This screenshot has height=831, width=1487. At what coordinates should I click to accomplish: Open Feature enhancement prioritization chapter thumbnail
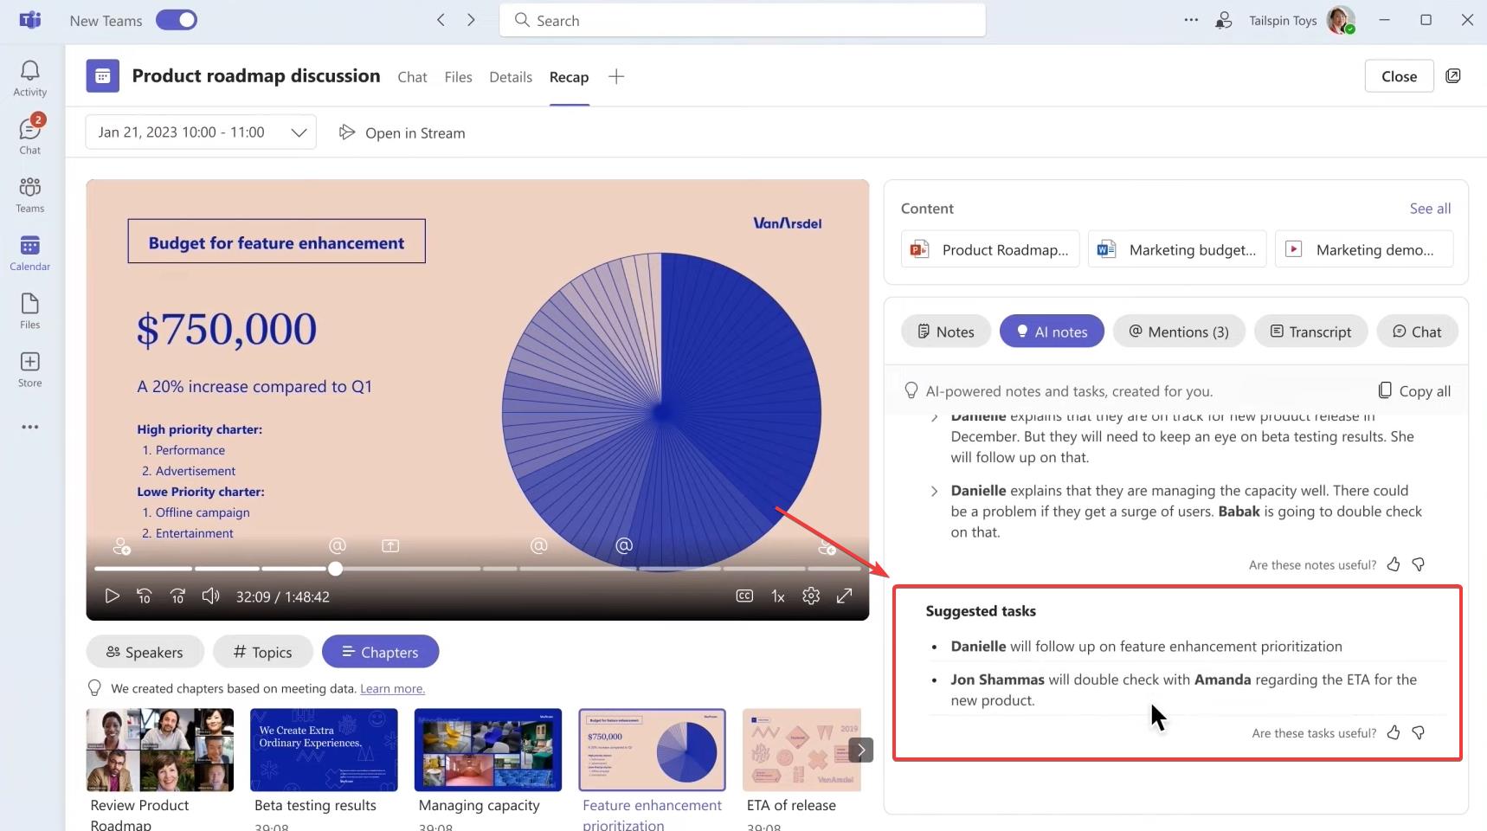(x=652, y=750)
